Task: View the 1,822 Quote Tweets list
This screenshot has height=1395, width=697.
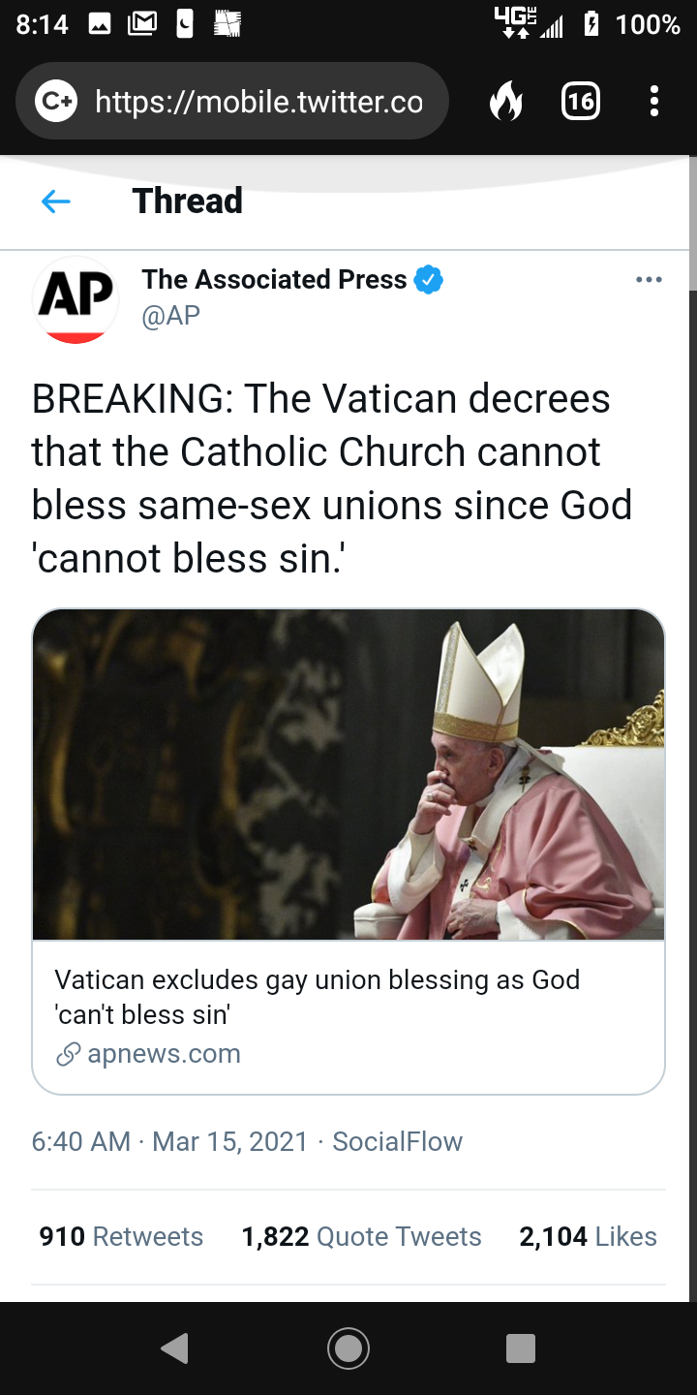Action: [x=361, y=1236]
